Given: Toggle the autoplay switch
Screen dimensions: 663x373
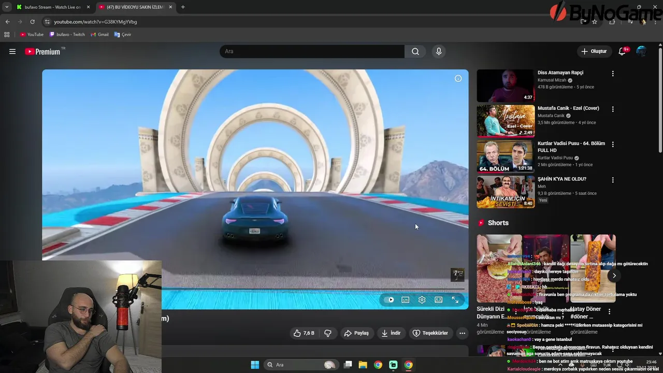Looking at the screenshot, I should pyautogui.click(x=390, y=299).
